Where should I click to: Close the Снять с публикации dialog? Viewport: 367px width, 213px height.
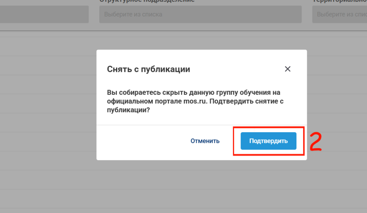click(287, 69)
